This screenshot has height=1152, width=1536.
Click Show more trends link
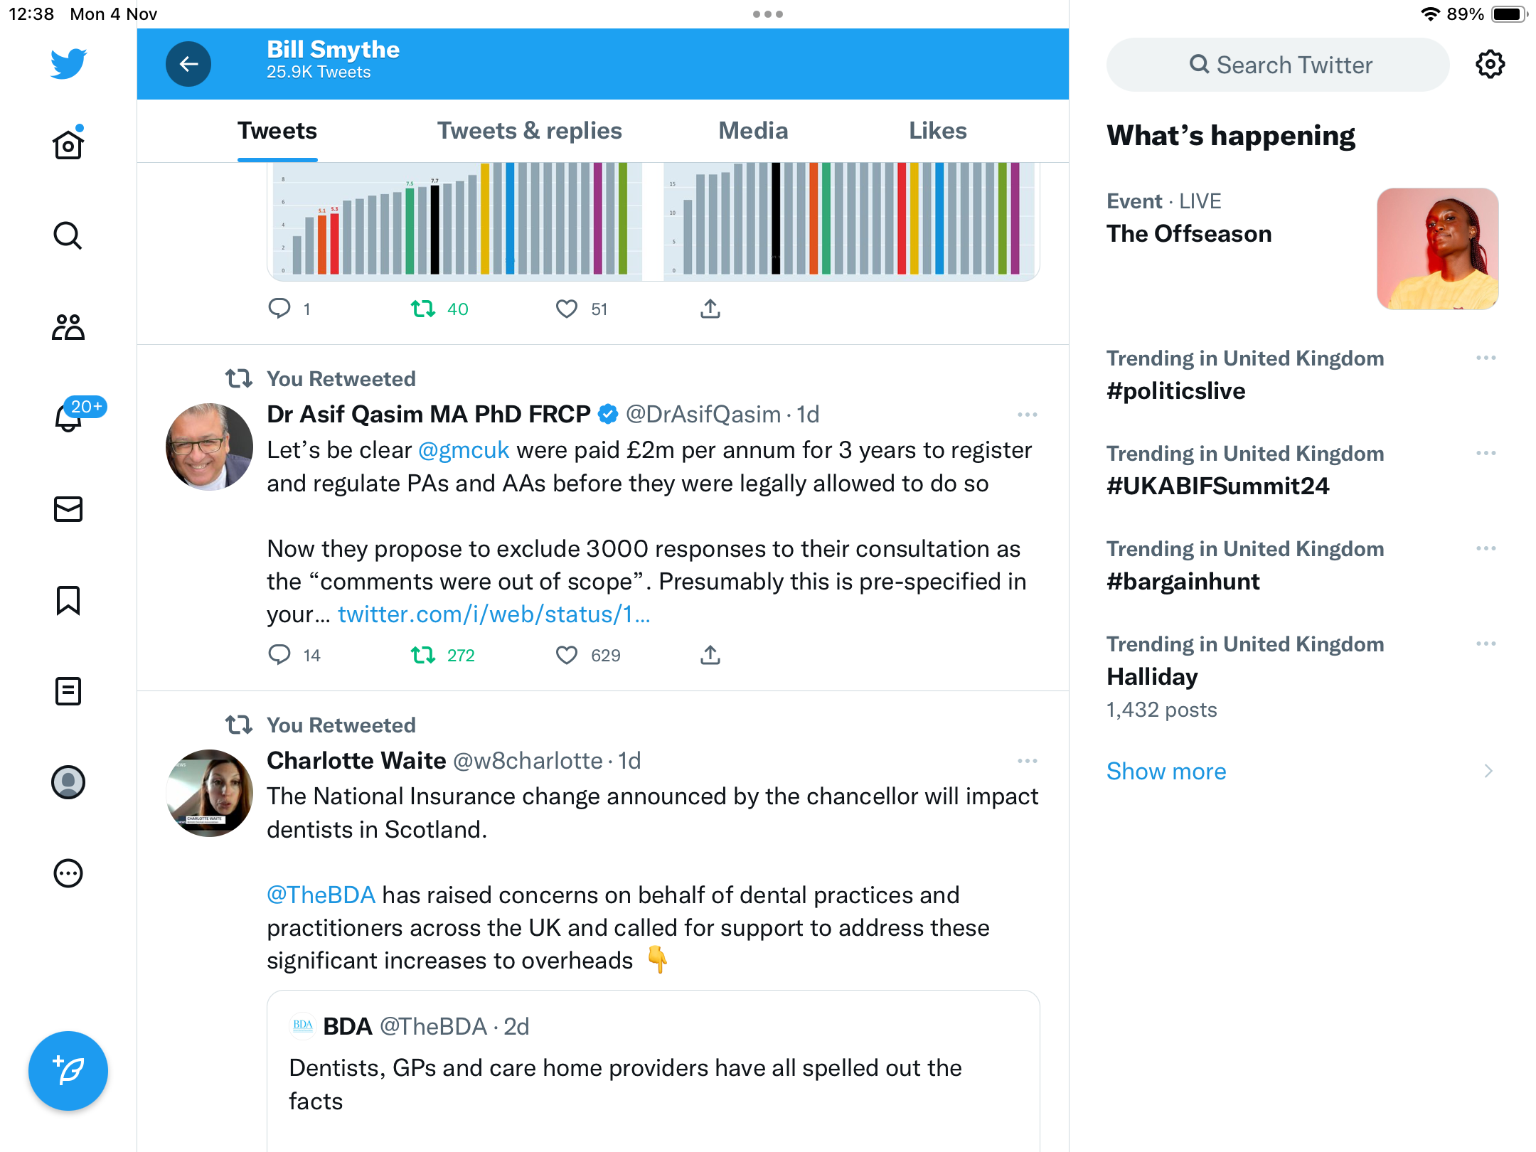click(1166, 771)
